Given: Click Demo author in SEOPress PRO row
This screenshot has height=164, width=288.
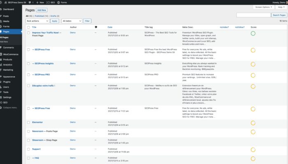Looking at the screenshot, I should (x=73, y=75).
